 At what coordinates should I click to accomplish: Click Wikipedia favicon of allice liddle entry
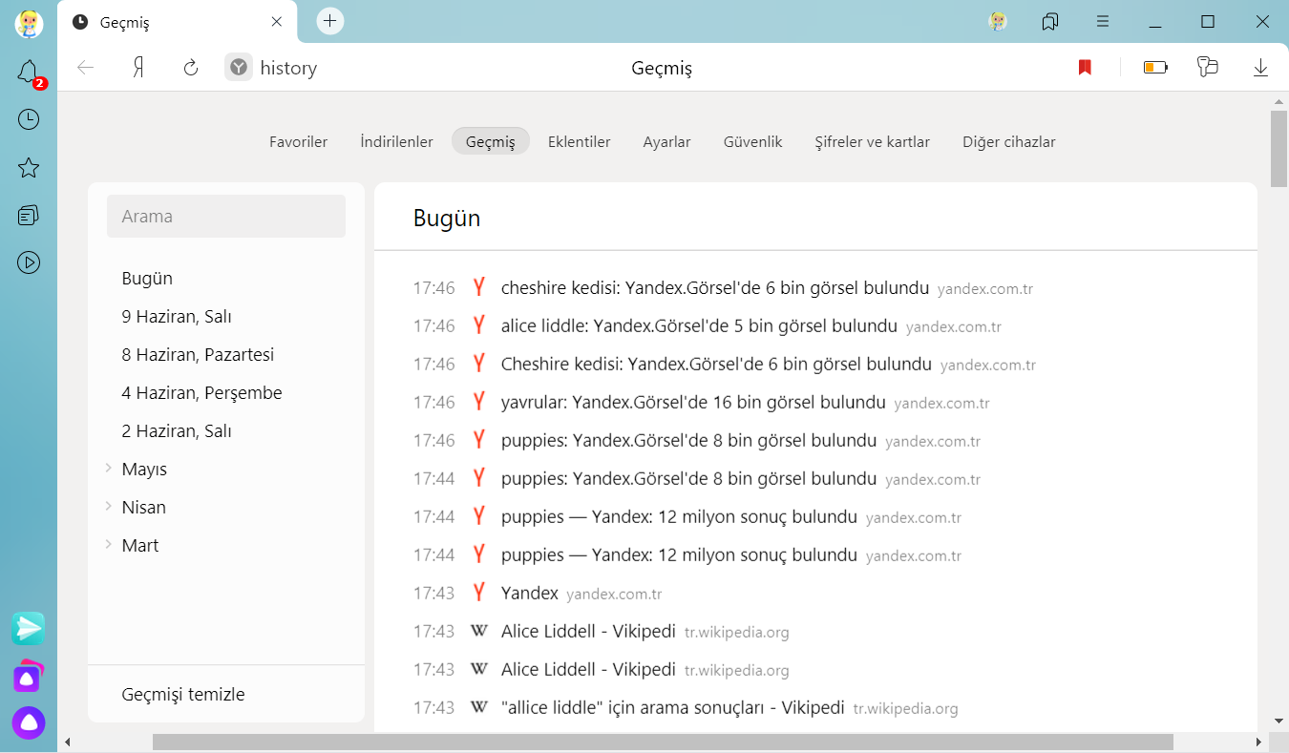coord(479,707)
